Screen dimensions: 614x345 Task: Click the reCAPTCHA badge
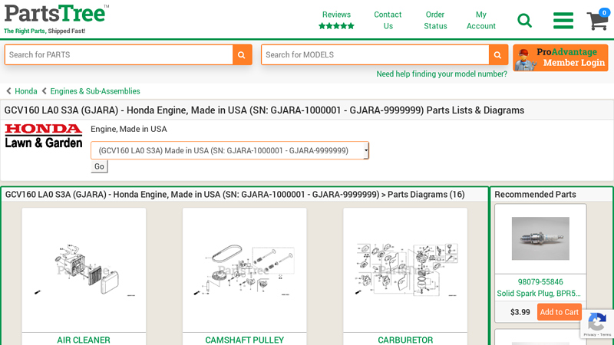[x=597, y=324]
